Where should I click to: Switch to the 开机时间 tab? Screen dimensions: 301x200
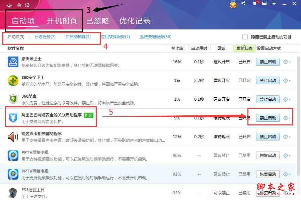tap(62, 21)
